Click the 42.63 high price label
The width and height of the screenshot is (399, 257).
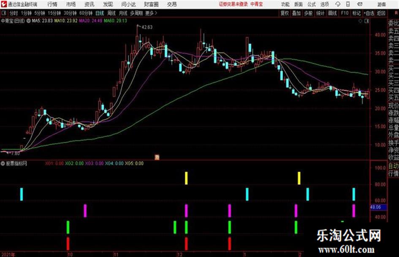(x=147, y=27)
